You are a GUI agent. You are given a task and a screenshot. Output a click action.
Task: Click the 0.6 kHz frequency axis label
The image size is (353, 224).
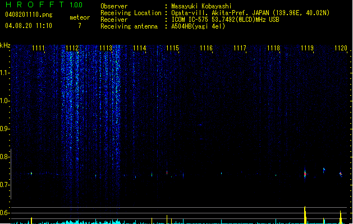coord(4,213)
